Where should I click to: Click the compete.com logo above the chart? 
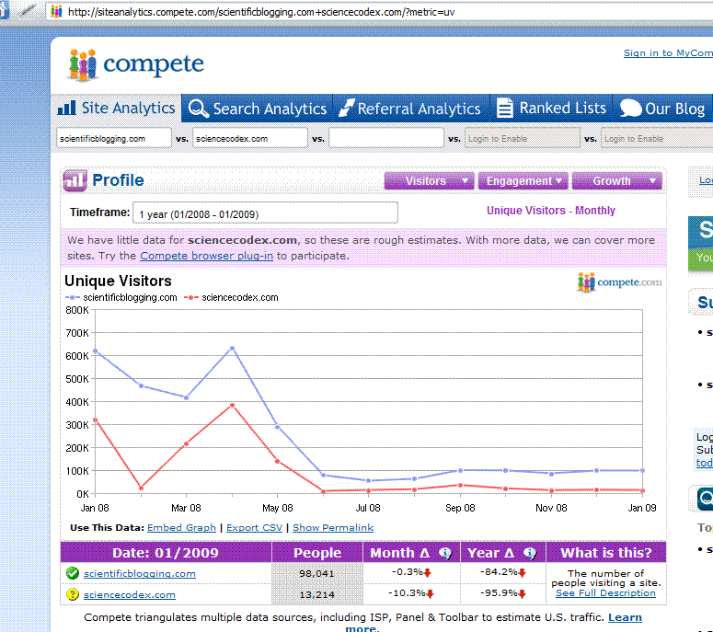(619, 282)
